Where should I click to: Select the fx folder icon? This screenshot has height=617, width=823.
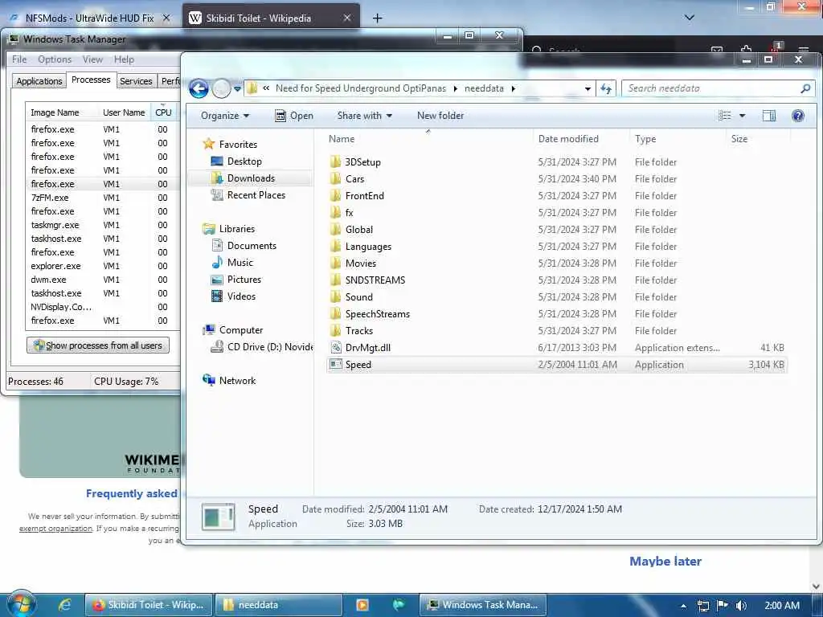[336, 212]
